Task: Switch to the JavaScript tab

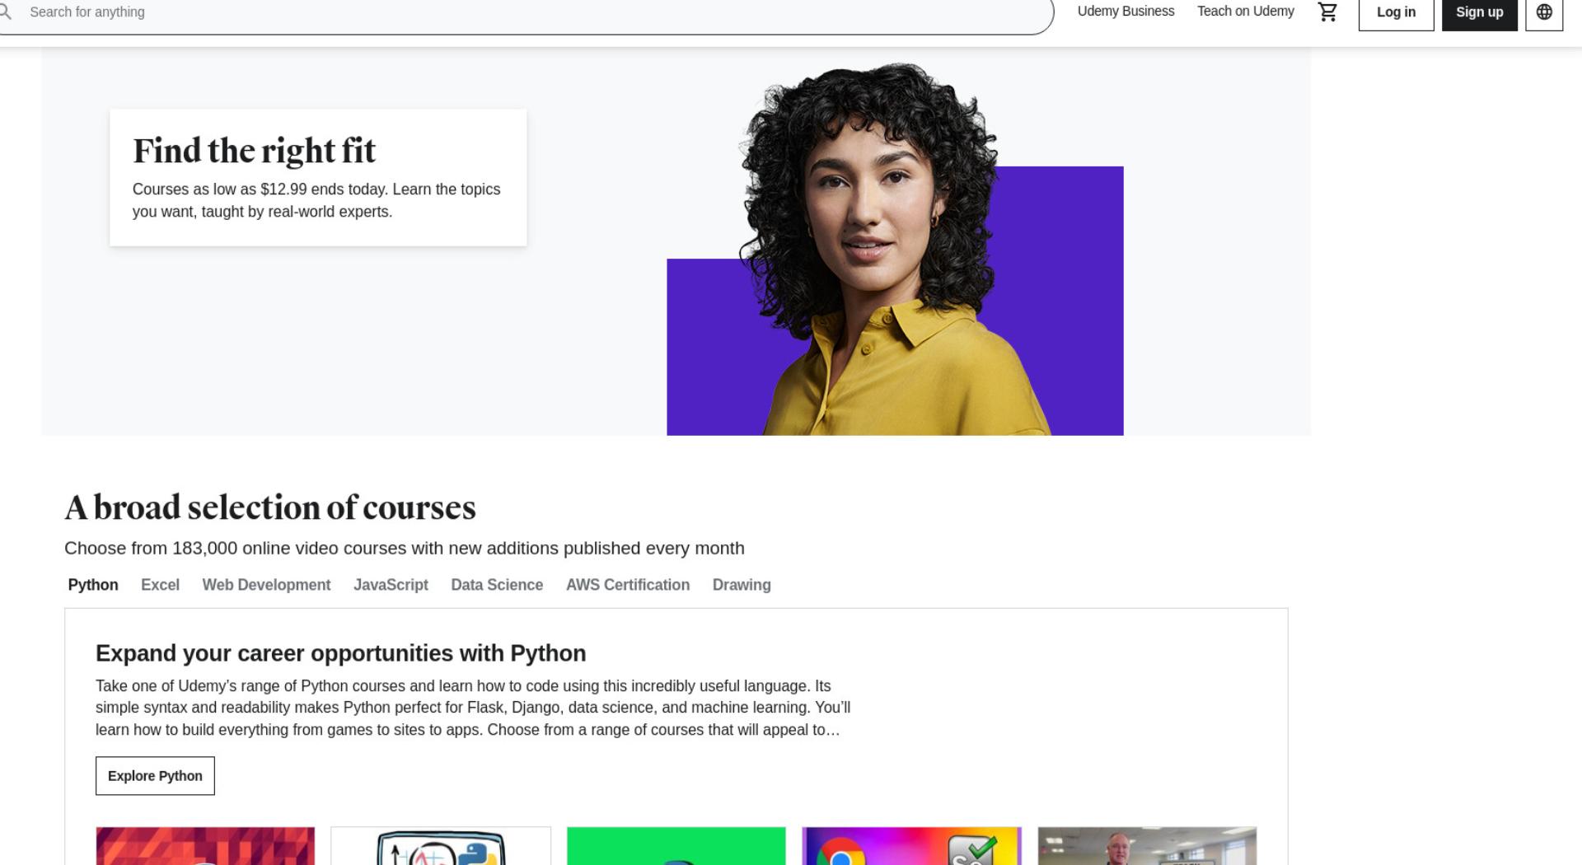Action: tap(391, 585)
